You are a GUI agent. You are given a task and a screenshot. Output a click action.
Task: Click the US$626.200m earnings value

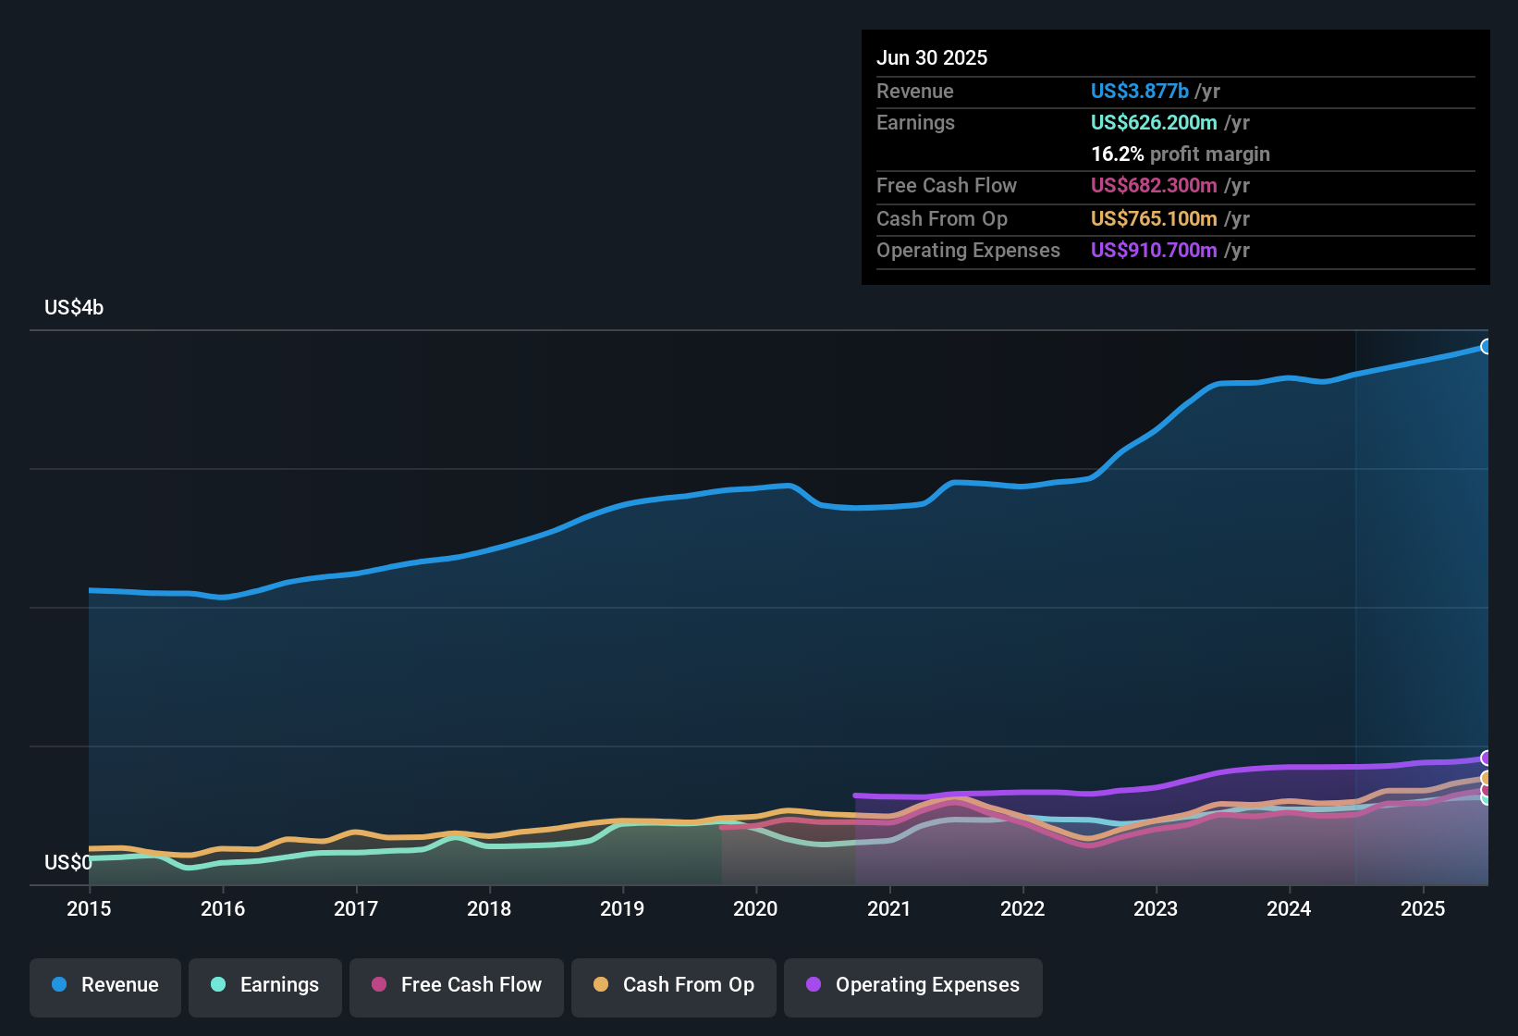(1154, 122)
